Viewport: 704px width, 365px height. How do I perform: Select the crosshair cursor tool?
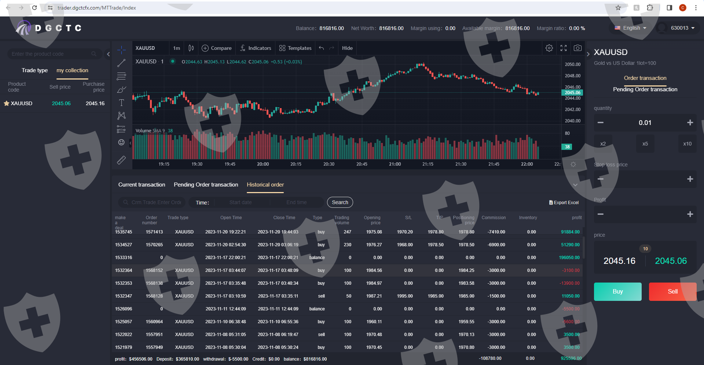coord(121,49)
